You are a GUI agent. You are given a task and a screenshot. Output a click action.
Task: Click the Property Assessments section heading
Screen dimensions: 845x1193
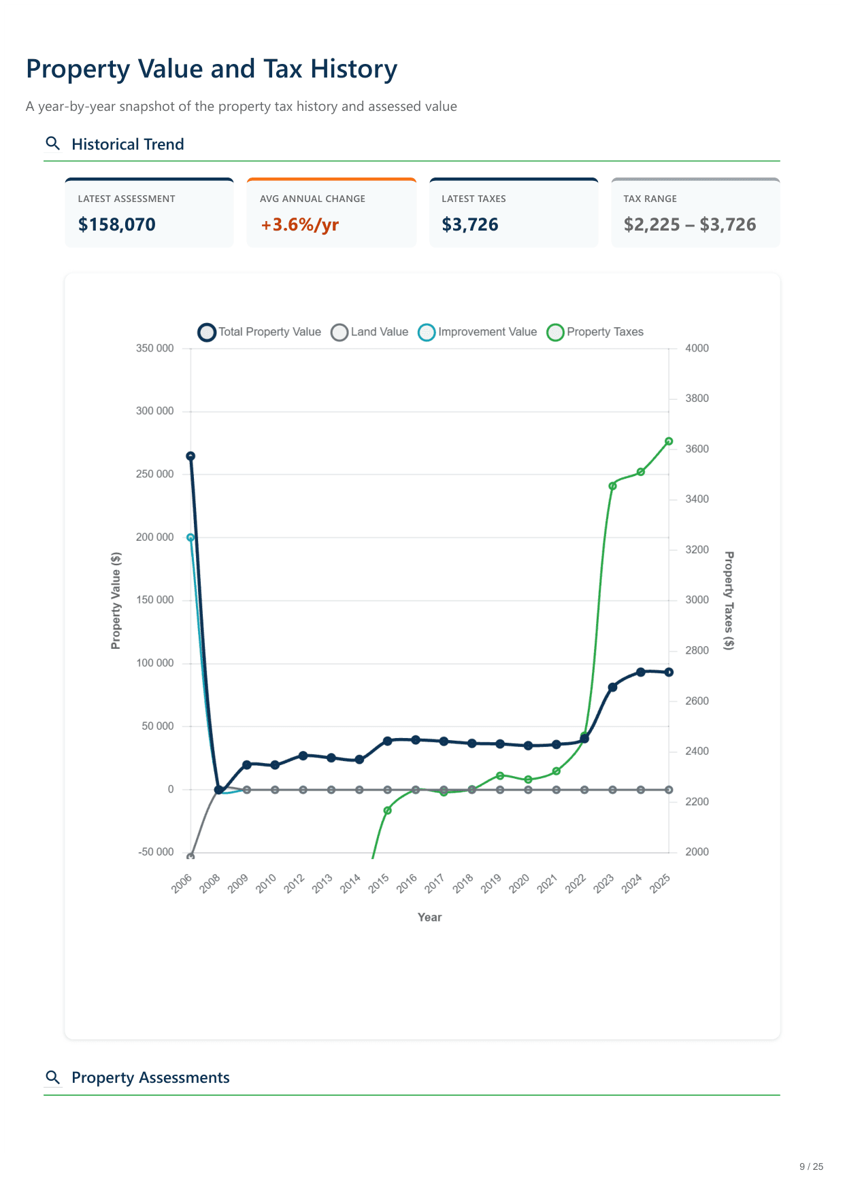tap(150, 1078)
